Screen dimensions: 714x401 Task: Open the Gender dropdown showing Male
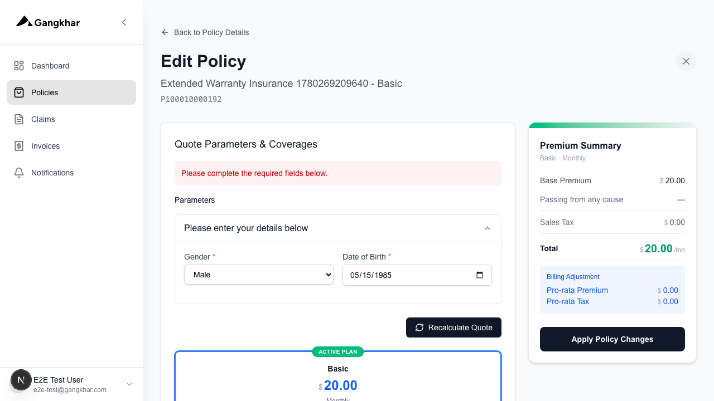[259, 275]
